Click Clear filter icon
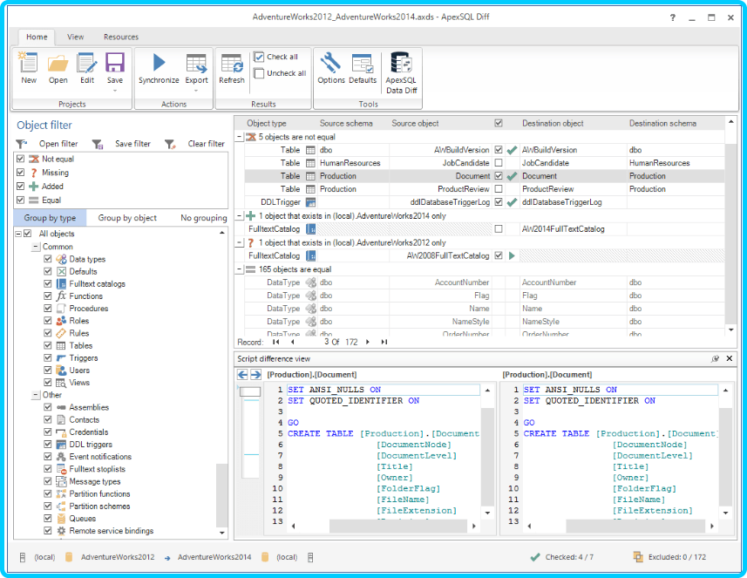Screen dimensions: 747x578 (170, 144)
